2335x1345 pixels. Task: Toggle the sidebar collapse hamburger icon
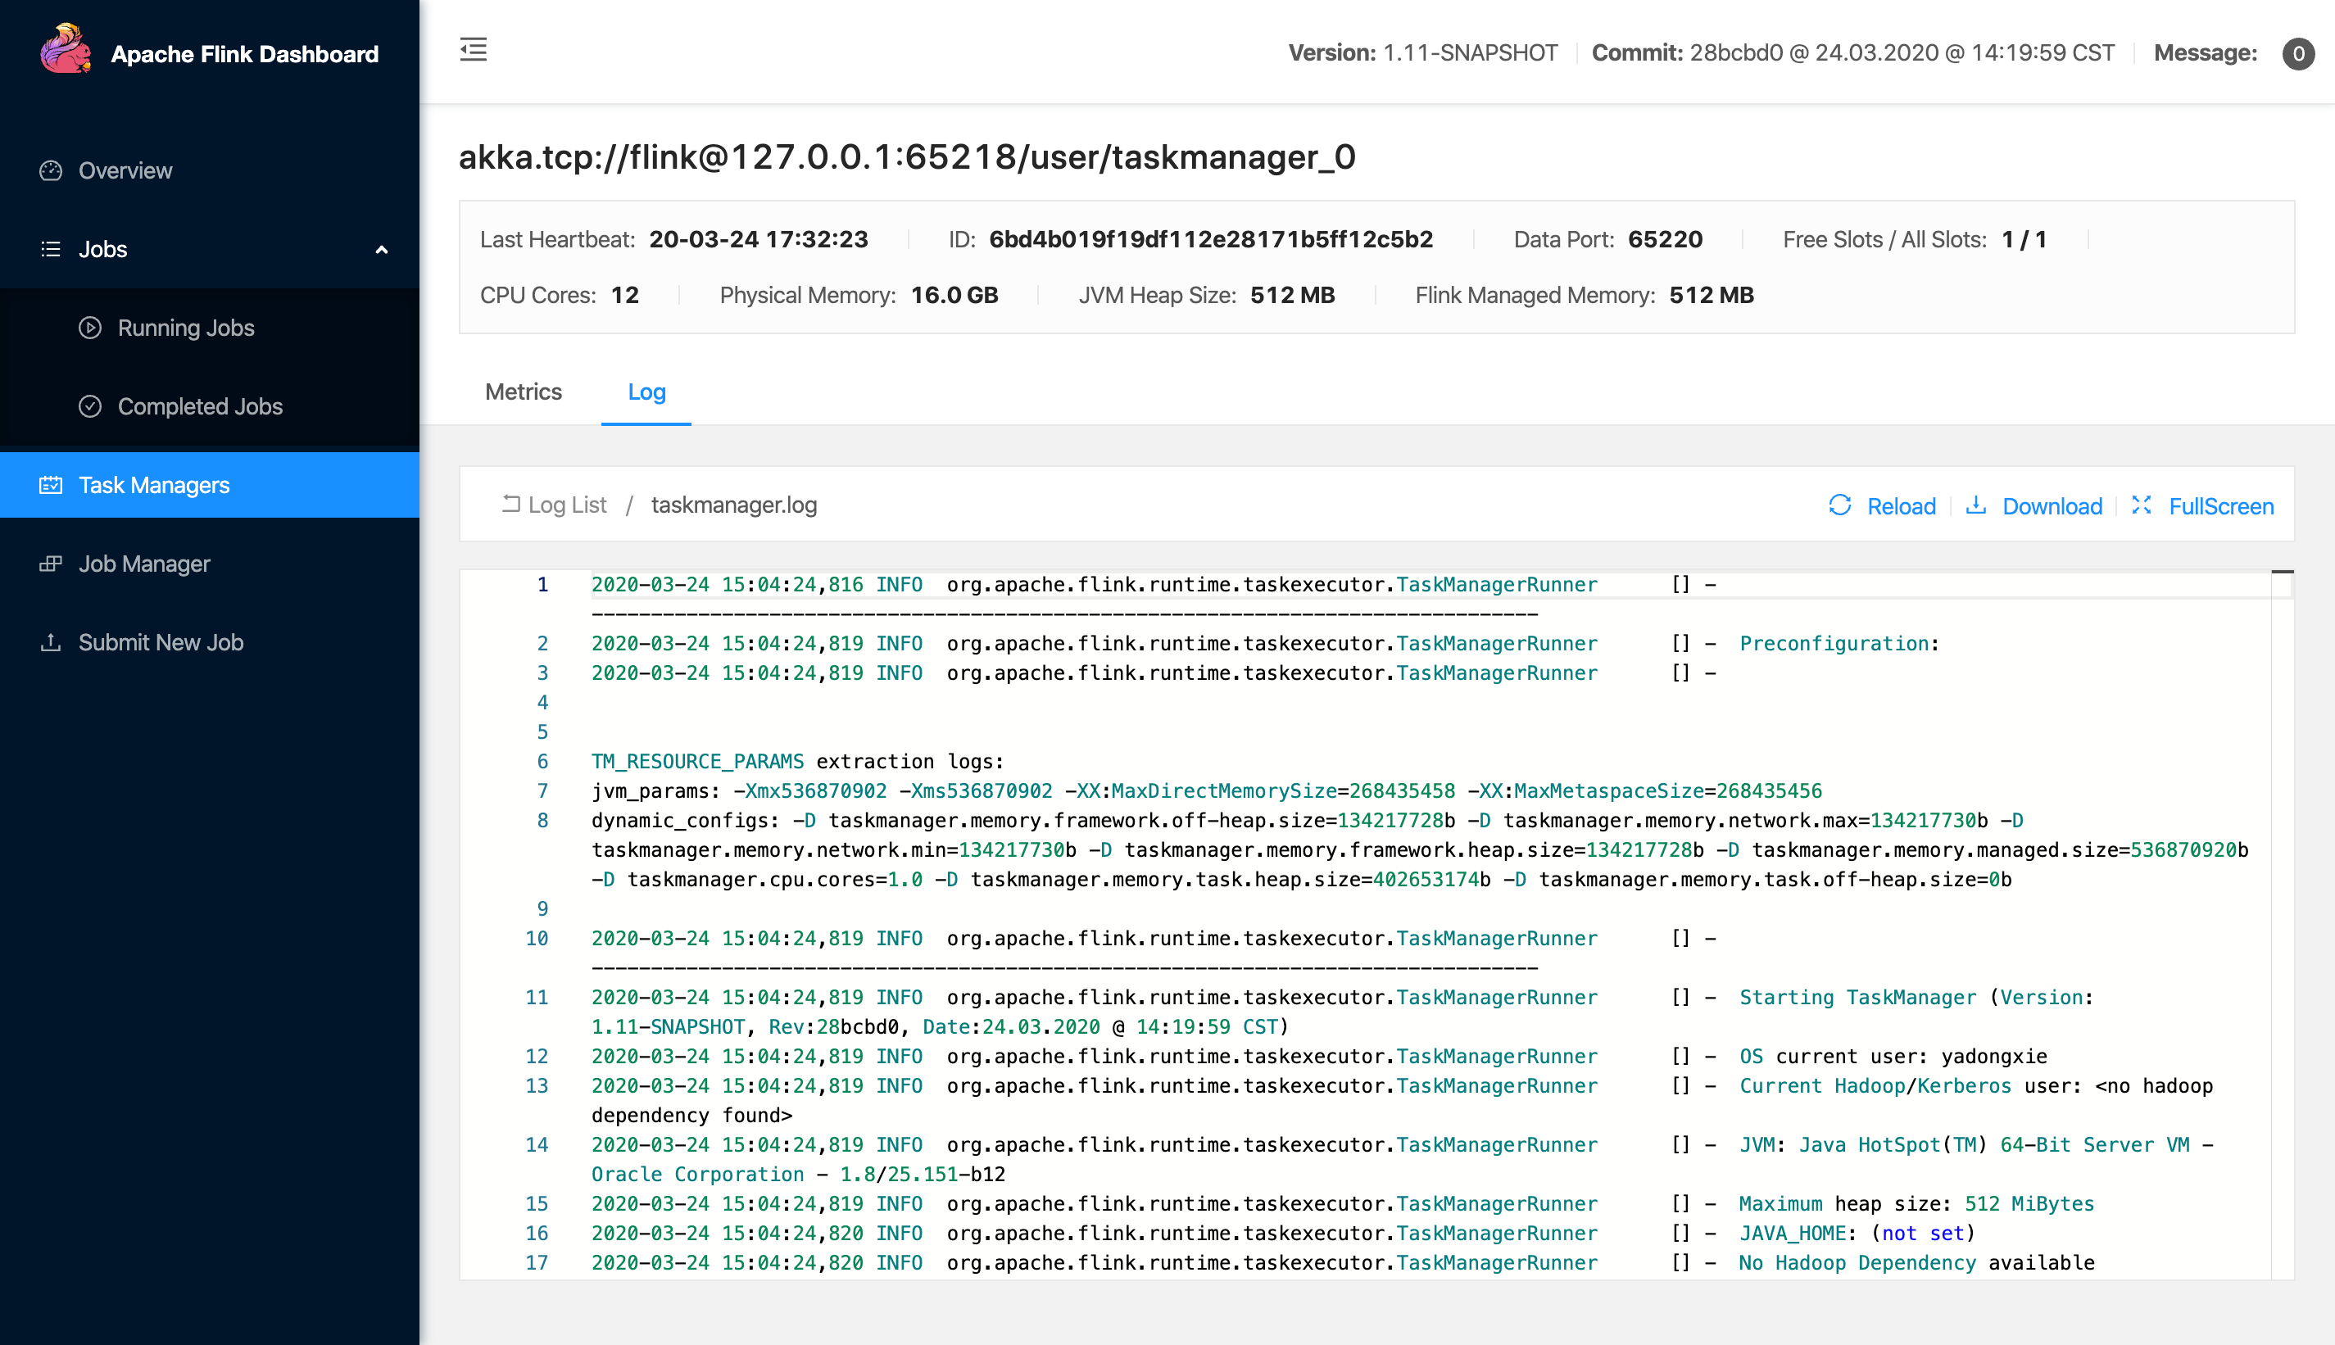(473, 50)
